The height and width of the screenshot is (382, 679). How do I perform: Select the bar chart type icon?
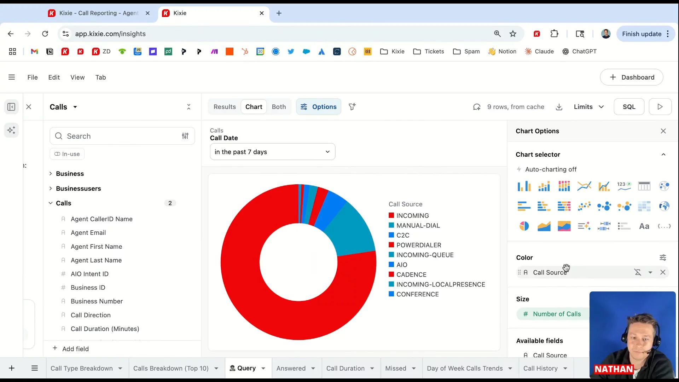pyautogui.click(x=524, y=186)
